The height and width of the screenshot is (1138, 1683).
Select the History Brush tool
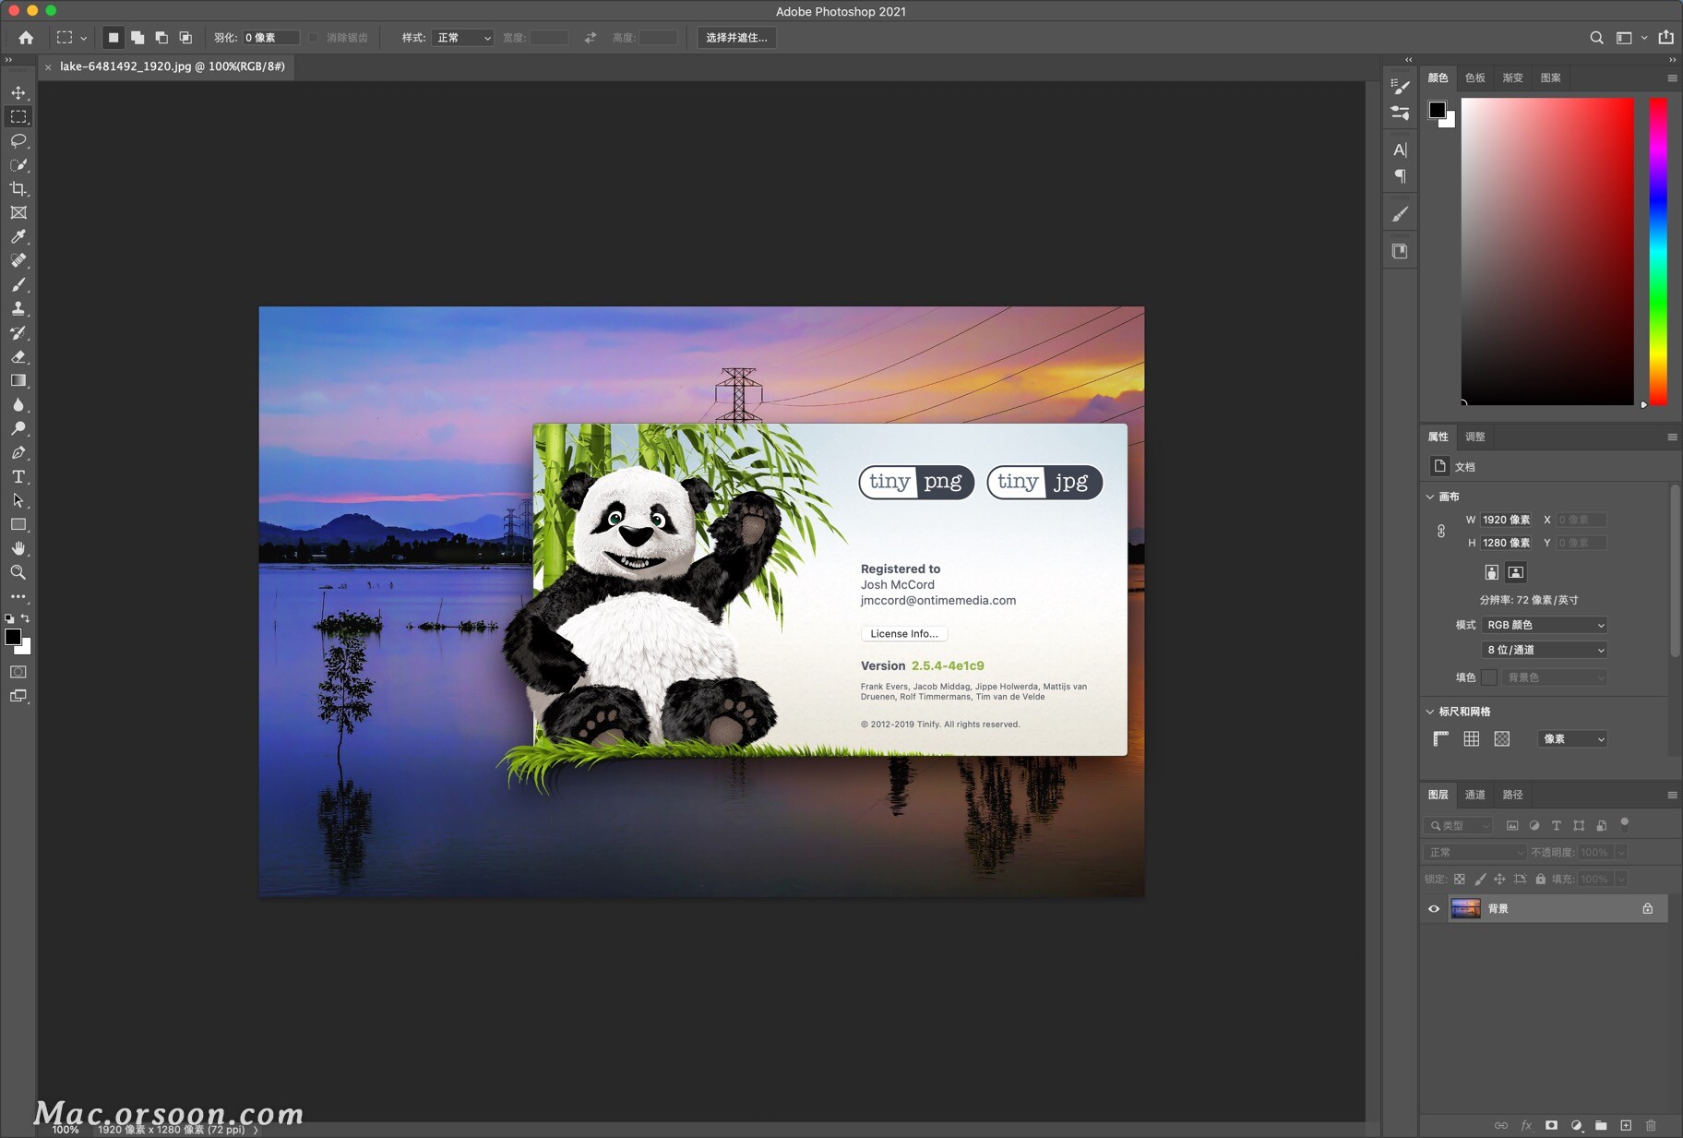pyautogui.click(x=18, y=332)
